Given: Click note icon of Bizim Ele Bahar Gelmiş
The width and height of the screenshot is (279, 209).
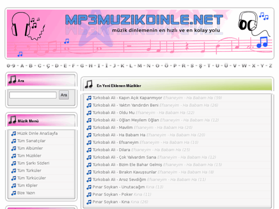Looking at the screenshot, I should tap(89, 165).
